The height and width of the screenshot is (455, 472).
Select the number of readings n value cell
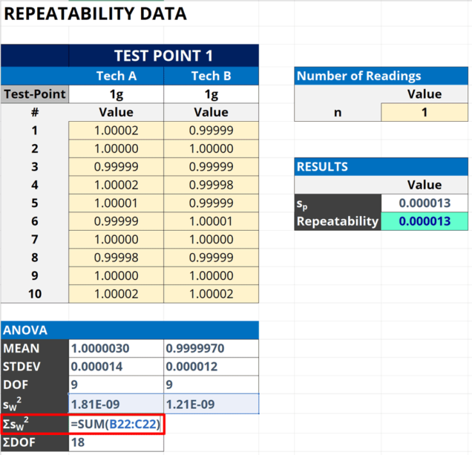point(425,112)
